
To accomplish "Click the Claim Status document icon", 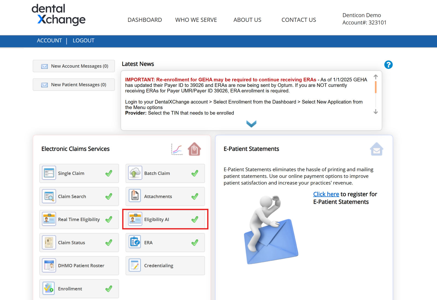I will 49,242.
